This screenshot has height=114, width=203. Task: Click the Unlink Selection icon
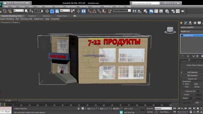5,11
